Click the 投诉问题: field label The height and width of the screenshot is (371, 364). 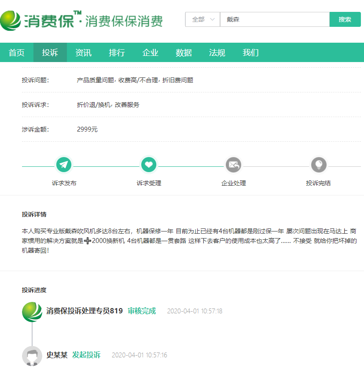[x=35, y=80]
